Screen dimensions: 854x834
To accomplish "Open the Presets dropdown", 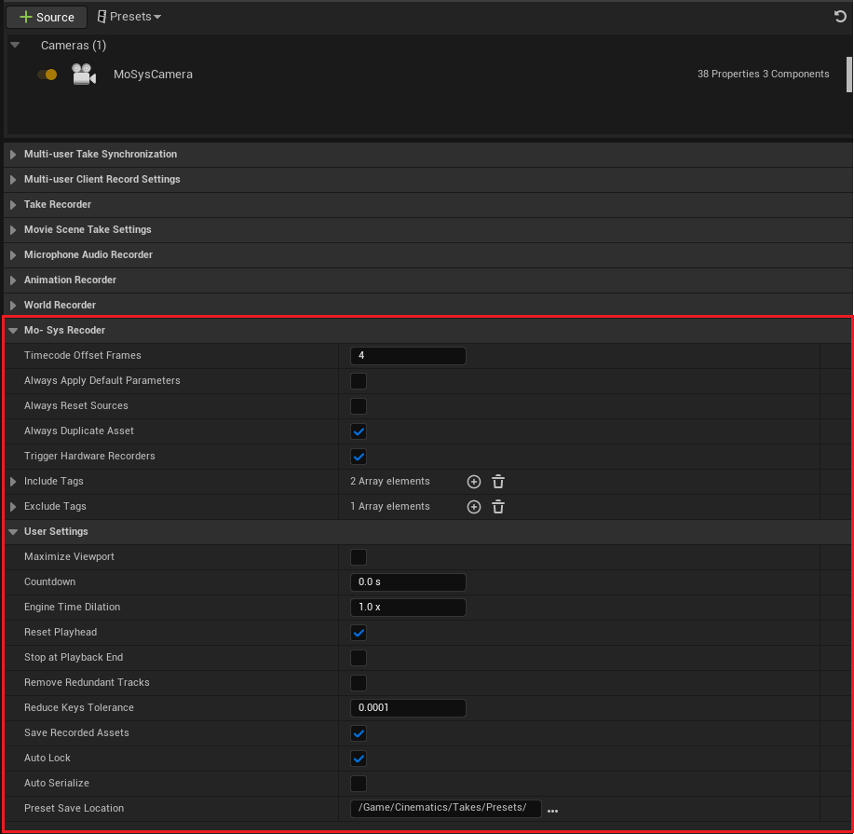I will pos(129,17).
